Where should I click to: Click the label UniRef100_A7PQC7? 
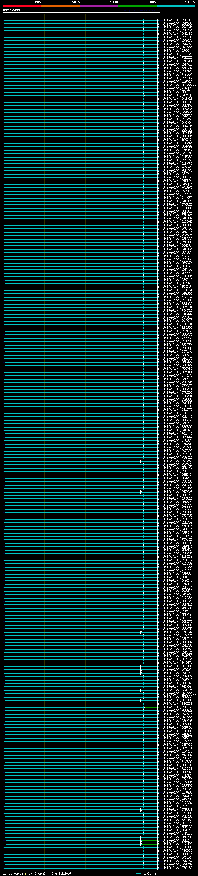pyautogui.click(x=177, y=89)
